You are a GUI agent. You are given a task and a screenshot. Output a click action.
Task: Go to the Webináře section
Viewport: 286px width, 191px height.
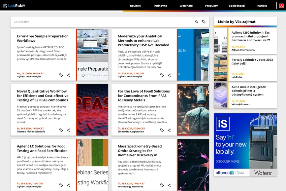[x=186, y=6]
